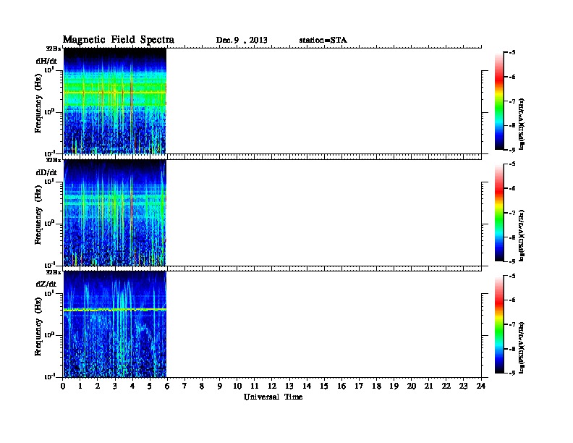Click the "-7" value on dZ/dt color bar
Viewport: 573px width, 443px height.
(x=513, y=324)
